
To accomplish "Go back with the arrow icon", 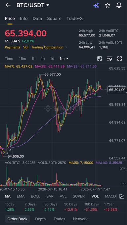I will pos(8,5).
